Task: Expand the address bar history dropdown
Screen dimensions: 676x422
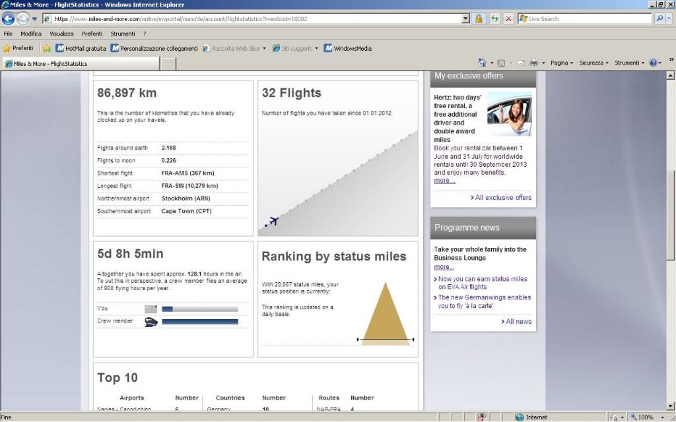Action: coord(465,19)
